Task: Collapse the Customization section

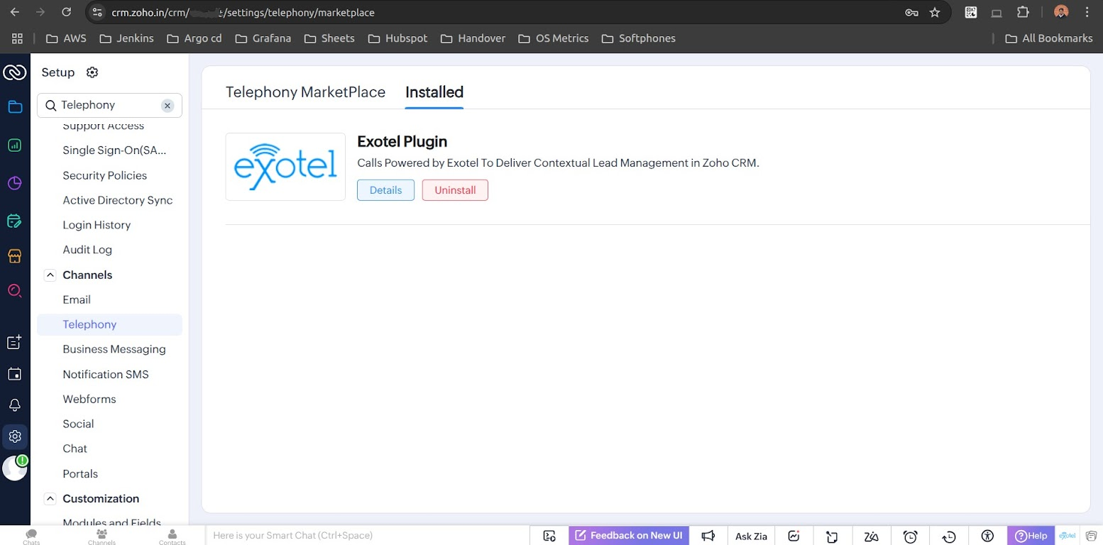Action: pyautogui.click(x=50, y=499)
